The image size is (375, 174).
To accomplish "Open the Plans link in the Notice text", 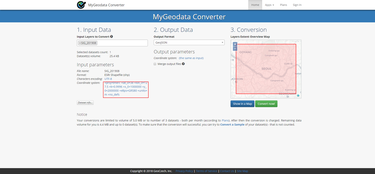I will click(x=225, y=120).
